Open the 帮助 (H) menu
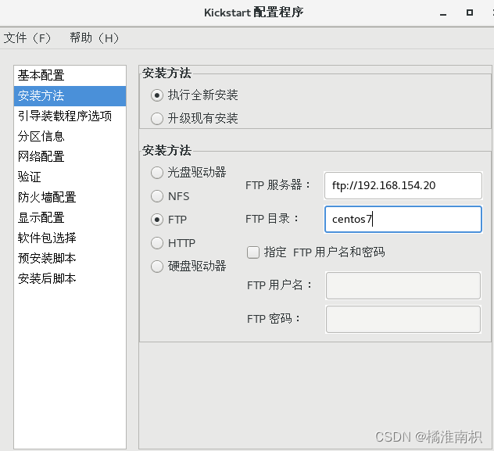494x451 pixels. point(95,38)
